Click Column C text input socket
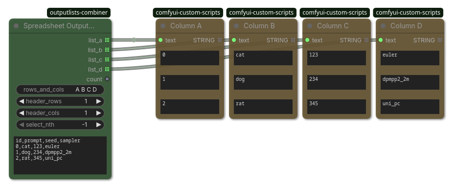Screen dimensions: 455x190 307,40
